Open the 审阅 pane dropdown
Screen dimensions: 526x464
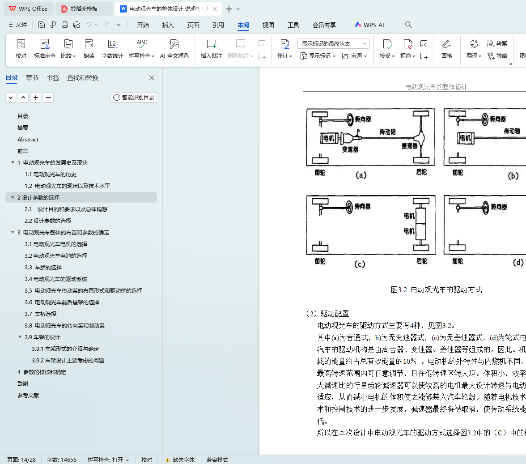354,55
